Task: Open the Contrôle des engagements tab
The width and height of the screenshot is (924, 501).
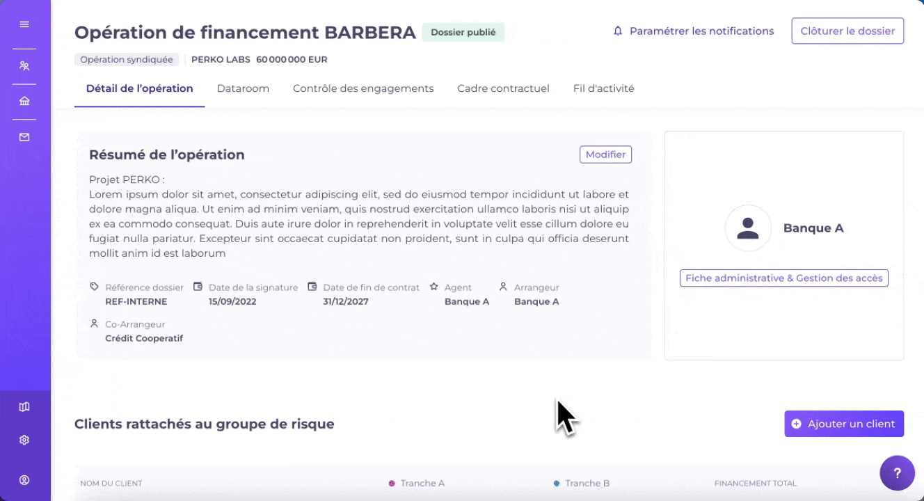Action: [x=363, y=88]
